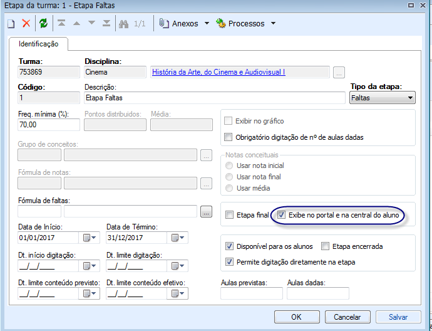Select the Identificação tab
The image size is (432, 331).
(x=38, y=45)
